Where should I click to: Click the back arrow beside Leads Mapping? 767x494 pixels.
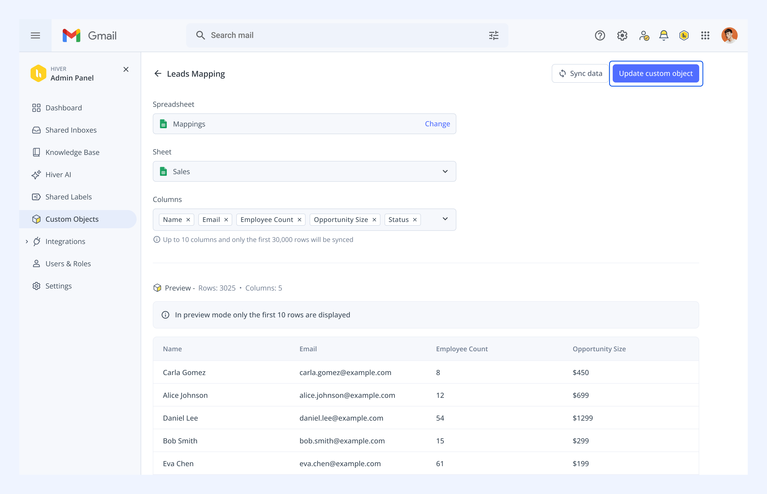click(x=158, y=73)
